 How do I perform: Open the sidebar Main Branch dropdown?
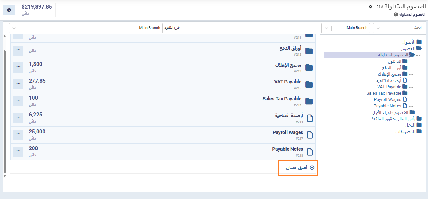[345, 28]
